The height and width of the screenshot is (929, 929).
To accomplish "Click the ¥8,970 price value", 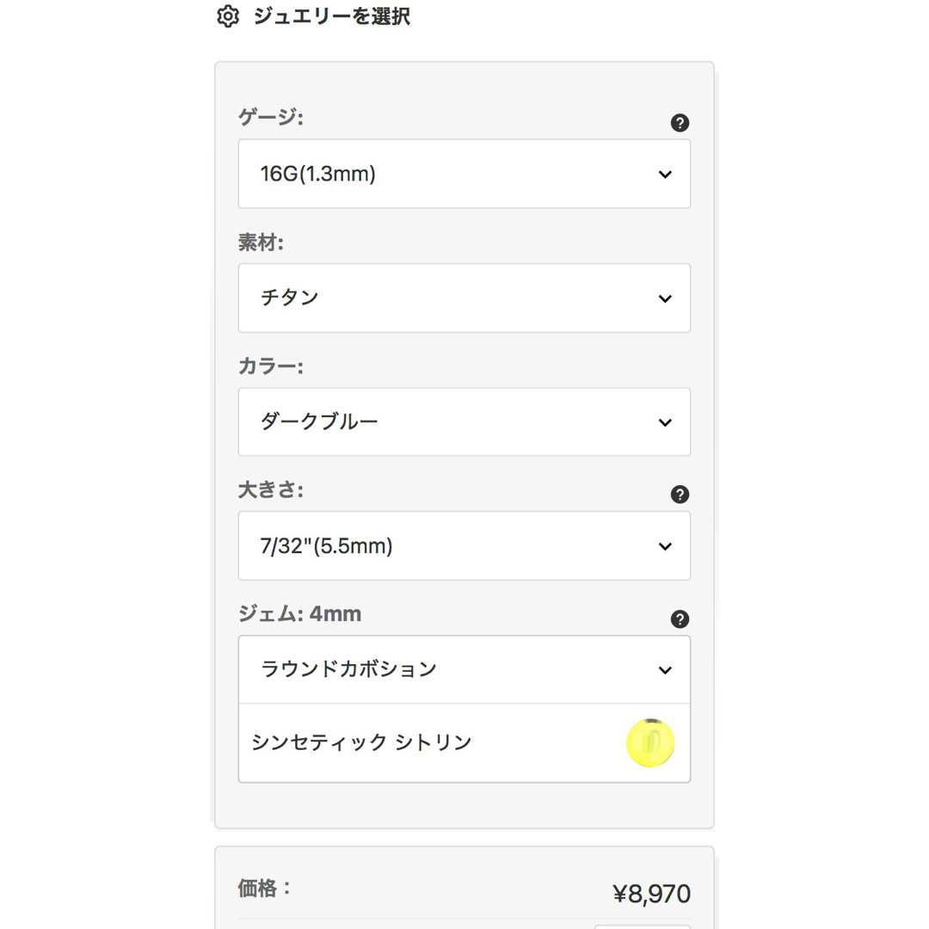I will pyautogui.click(x=651, y=894).
